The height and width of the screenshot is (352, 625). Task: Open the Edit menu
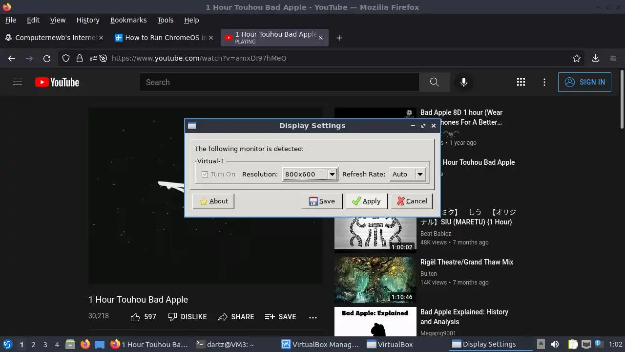(x=33, y=20)
